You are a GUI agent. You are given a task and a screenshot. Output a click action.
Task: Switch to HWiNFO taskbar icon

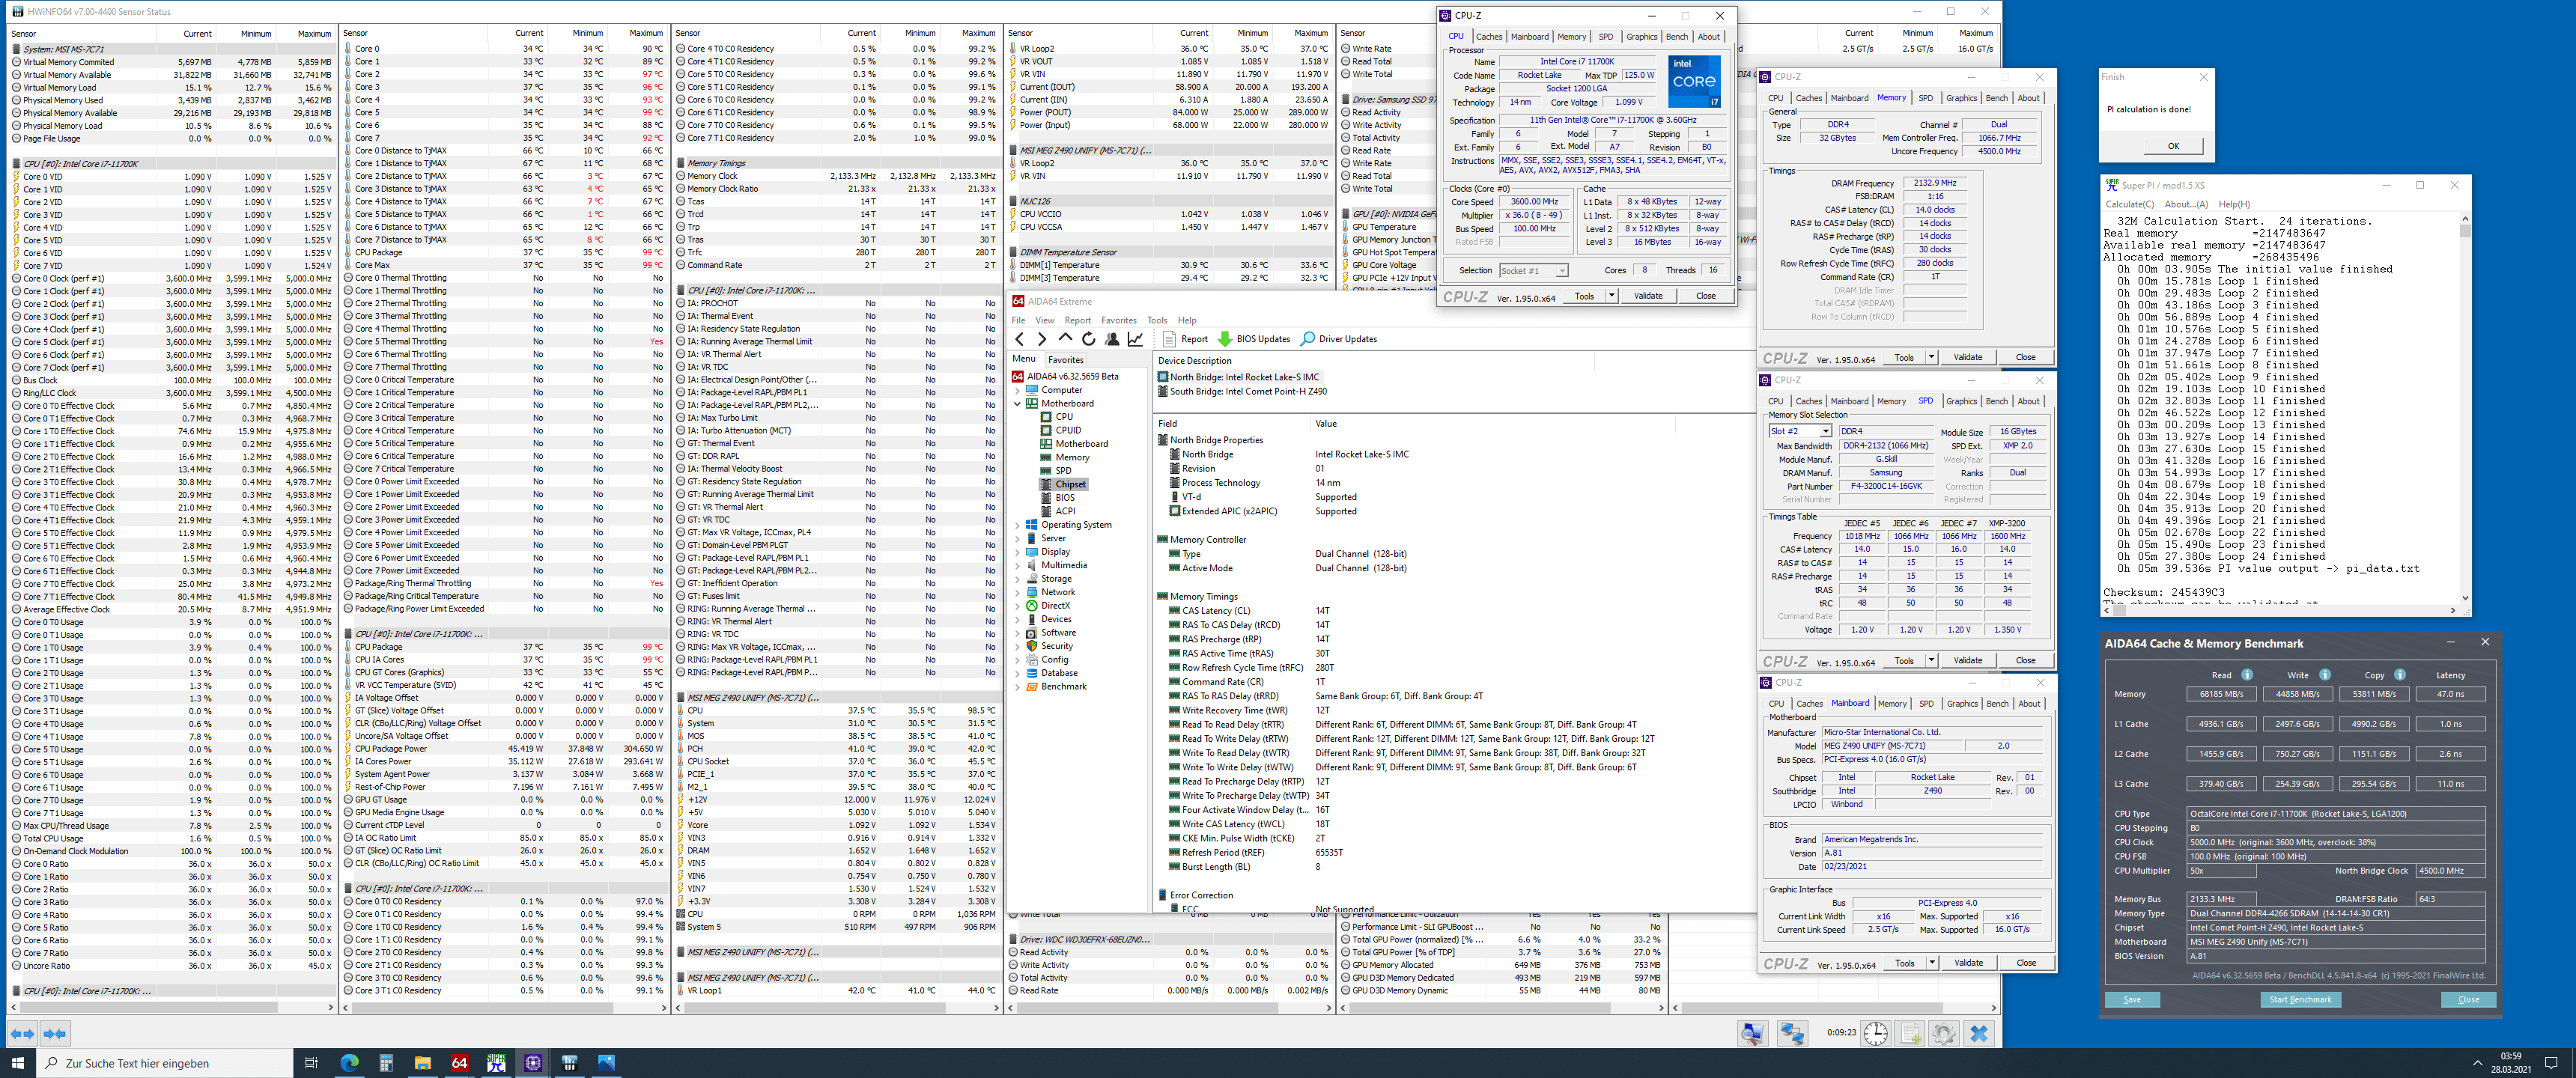[x=570, y=1062]
